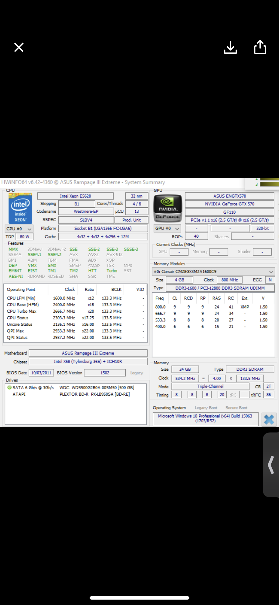279x605 pixels.
Task: Expand the Corsair CMZ8GX3M2A1600C9 module dropdown
Action: (x=214, y=271)
